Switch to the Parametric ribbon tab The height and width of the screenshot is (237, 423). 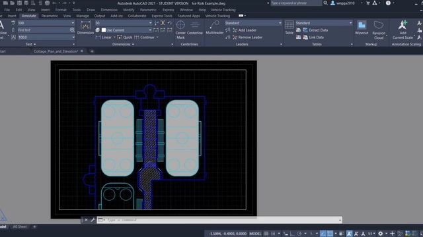50,16
